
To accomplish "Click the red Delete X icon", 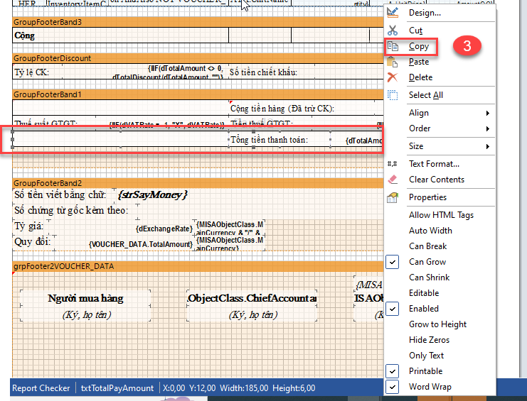I will point(393,77).
